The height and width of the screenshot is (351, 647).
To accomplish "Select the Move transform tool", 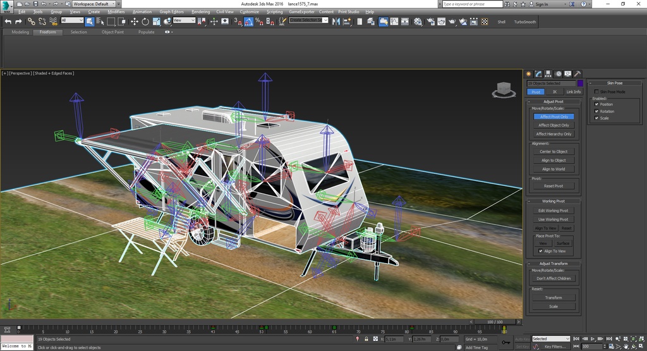I will [135, 22].
